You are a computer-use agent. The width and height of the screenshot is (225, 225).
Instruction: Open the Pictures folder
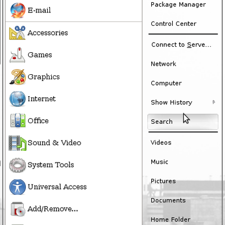click(x=163, y=181)
